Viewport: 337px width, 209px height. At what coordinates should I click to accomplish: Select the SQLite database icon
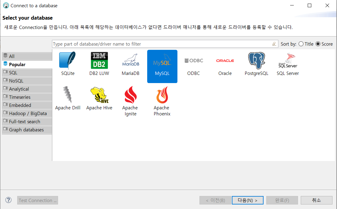pos(68,61)
